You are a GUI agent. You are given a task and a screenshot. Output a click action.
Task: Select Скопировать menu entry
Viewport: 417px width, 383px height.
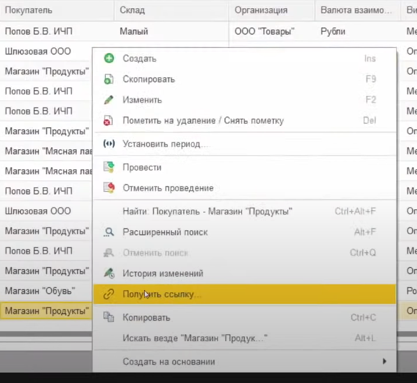click(x=245, y=79)
